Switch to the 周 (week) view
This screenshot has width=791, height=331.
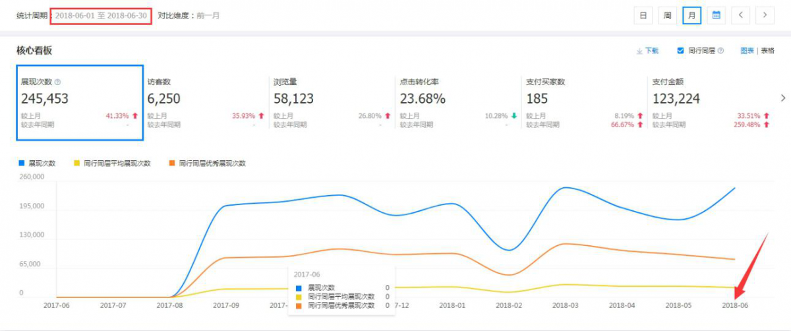(667, 15)
